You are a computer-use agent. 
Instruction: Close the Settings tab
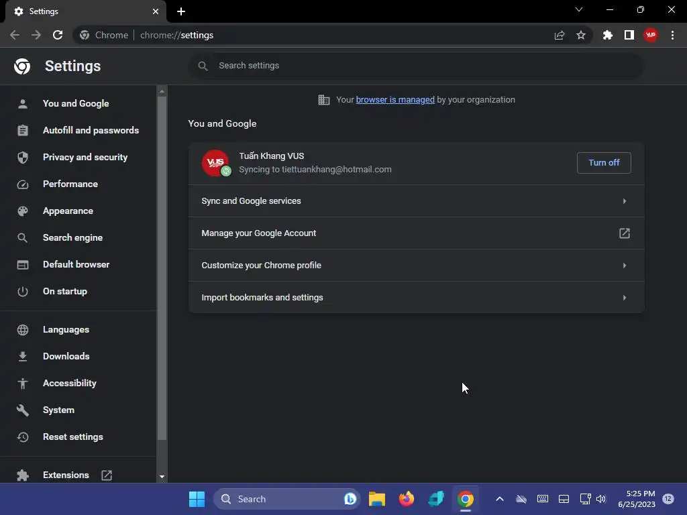(x=156, y=11)
